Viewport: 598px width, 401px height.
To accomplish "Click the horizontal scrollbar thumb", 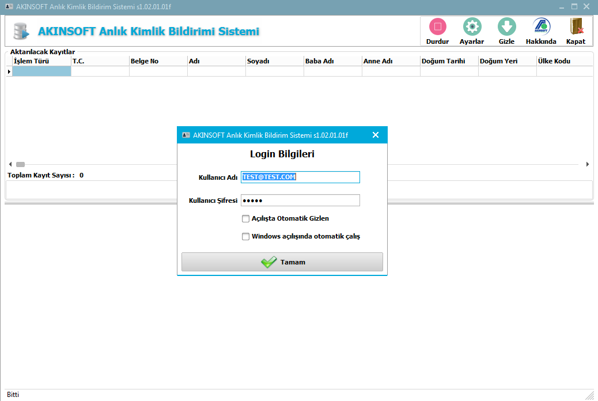I will (20, 164).
